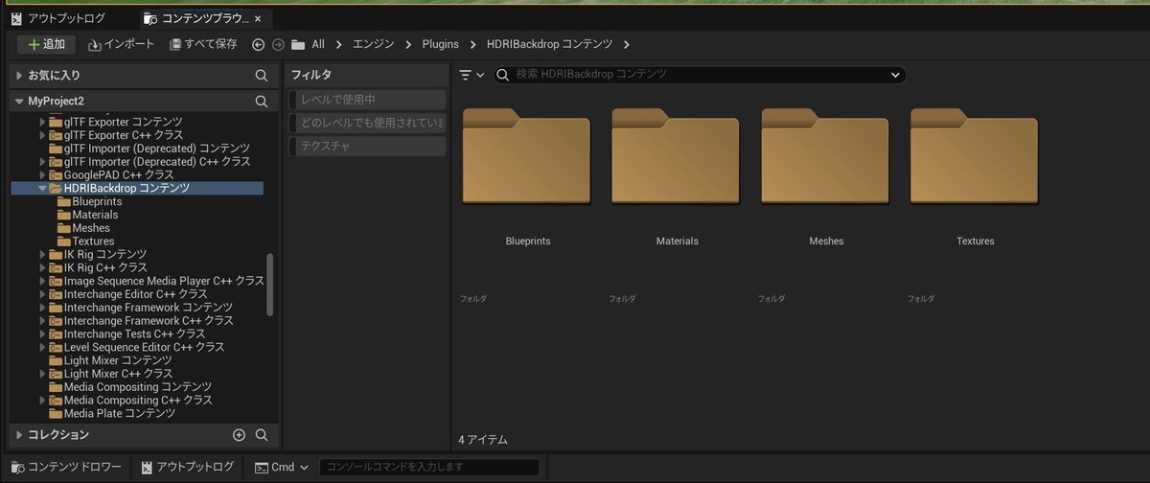Screen dimensions: 1150x483
Task: Select Interchange Tests C++ クラス item
Action: pos(134,334)
